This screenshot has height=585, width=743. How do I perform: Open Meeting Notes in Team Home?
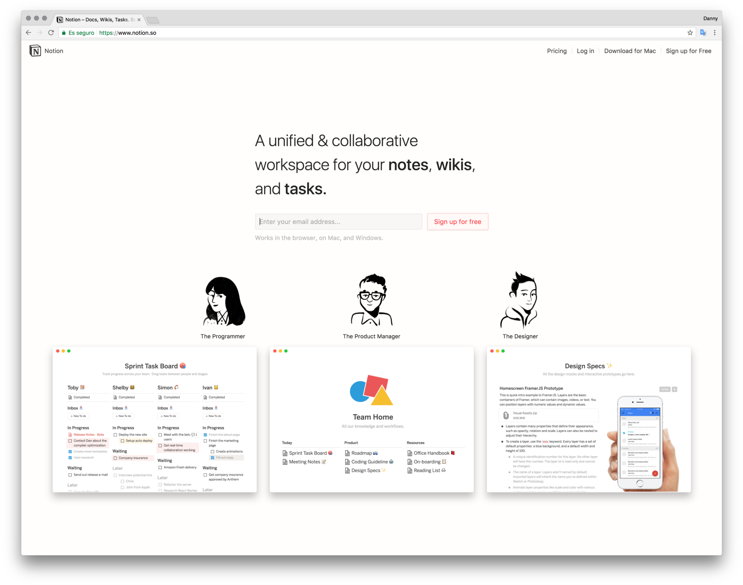point(305,462)
